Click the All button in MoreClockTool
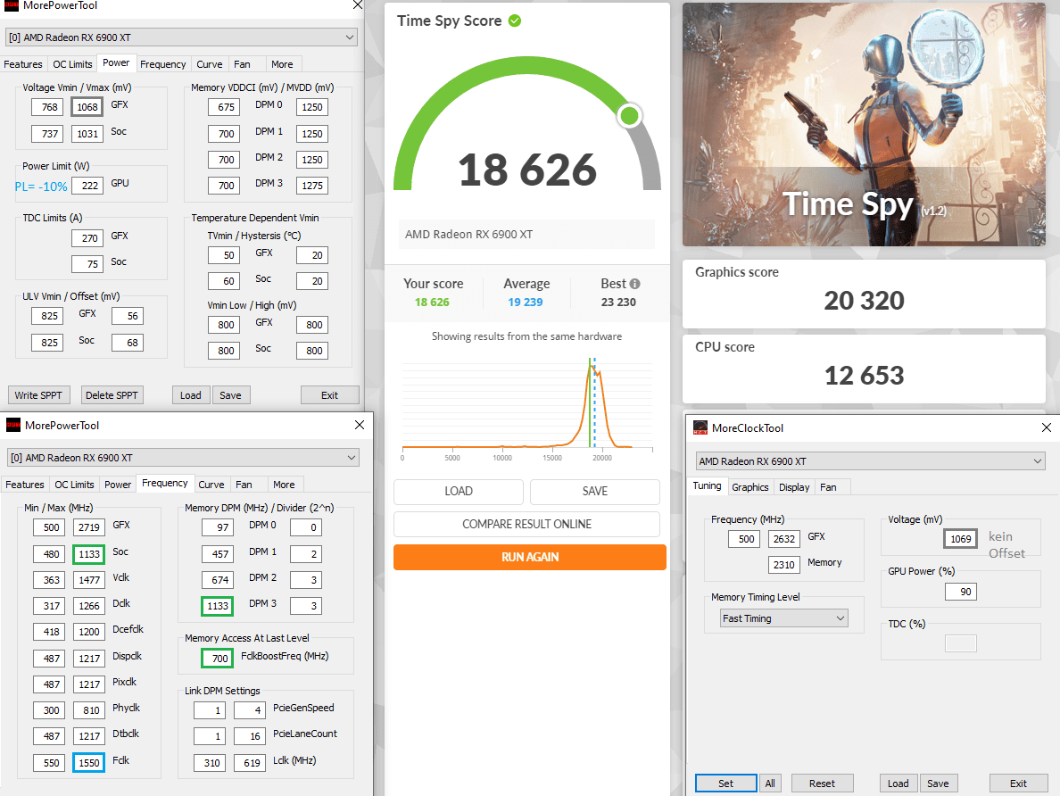 (770, 784)
